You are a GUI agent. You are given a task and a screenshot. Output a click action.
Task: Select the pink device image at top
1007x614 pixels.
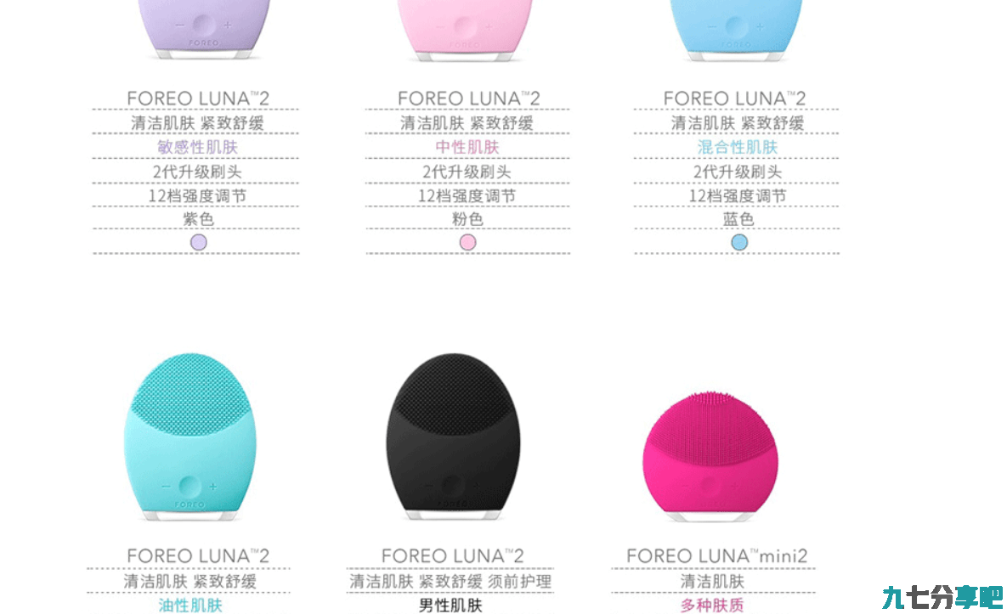point(465,31)
